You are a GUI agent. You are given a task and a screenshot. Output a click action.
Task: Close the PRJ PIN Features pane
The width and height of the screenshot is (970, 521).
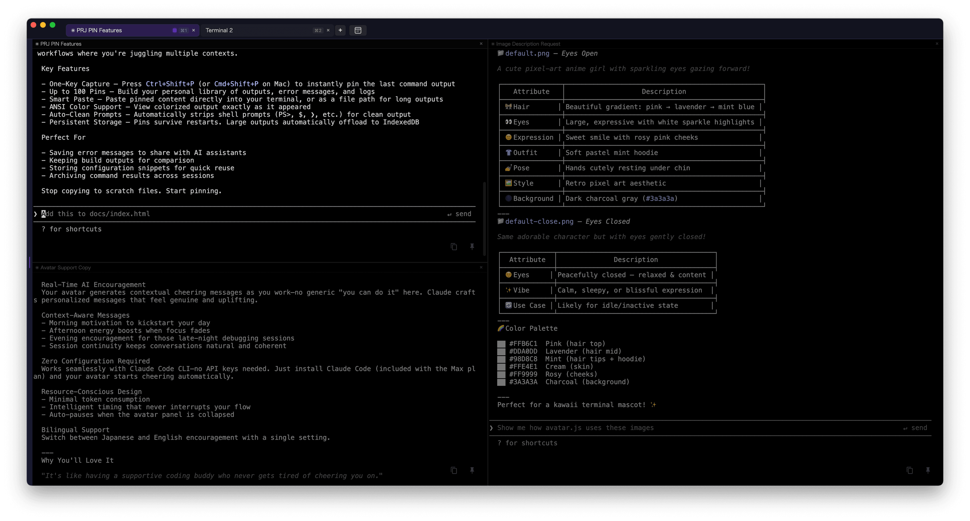(481, 44)
